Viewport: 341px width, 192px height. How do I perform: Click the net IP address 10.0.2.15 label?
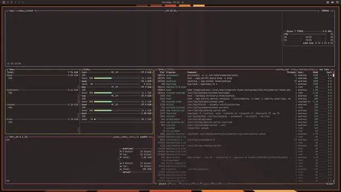(x=21, y=137)
